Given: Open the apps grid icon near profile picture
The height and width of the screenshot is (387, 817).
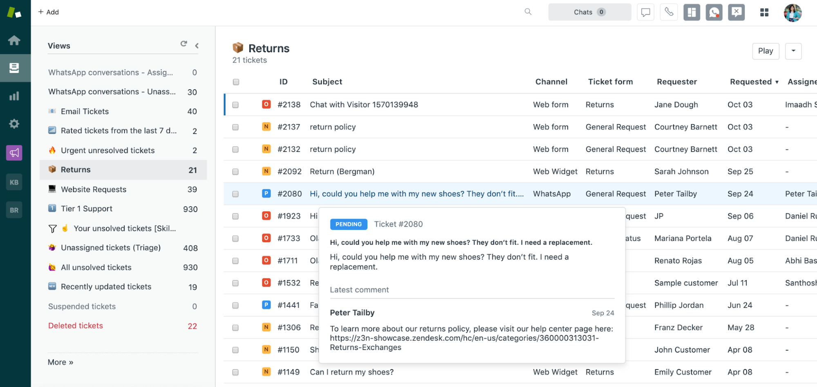Looking at the screenshot, I should [x=764, y=12].
